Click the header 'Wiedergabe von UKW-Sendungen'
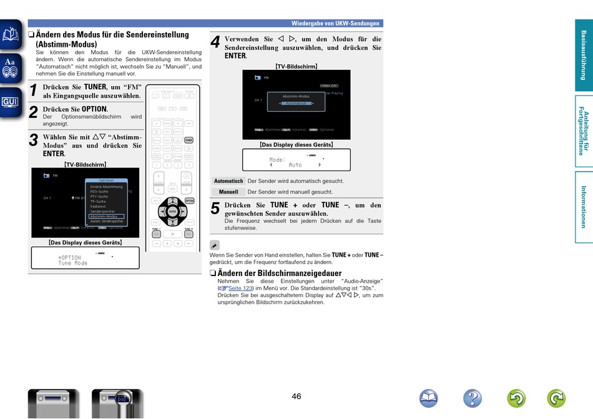 (335, 24)
